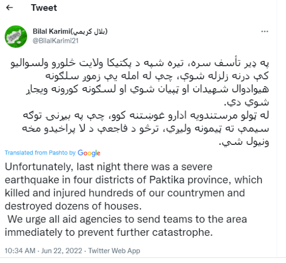Click the word "Unfortunately" in the translation

click(38, 167)
